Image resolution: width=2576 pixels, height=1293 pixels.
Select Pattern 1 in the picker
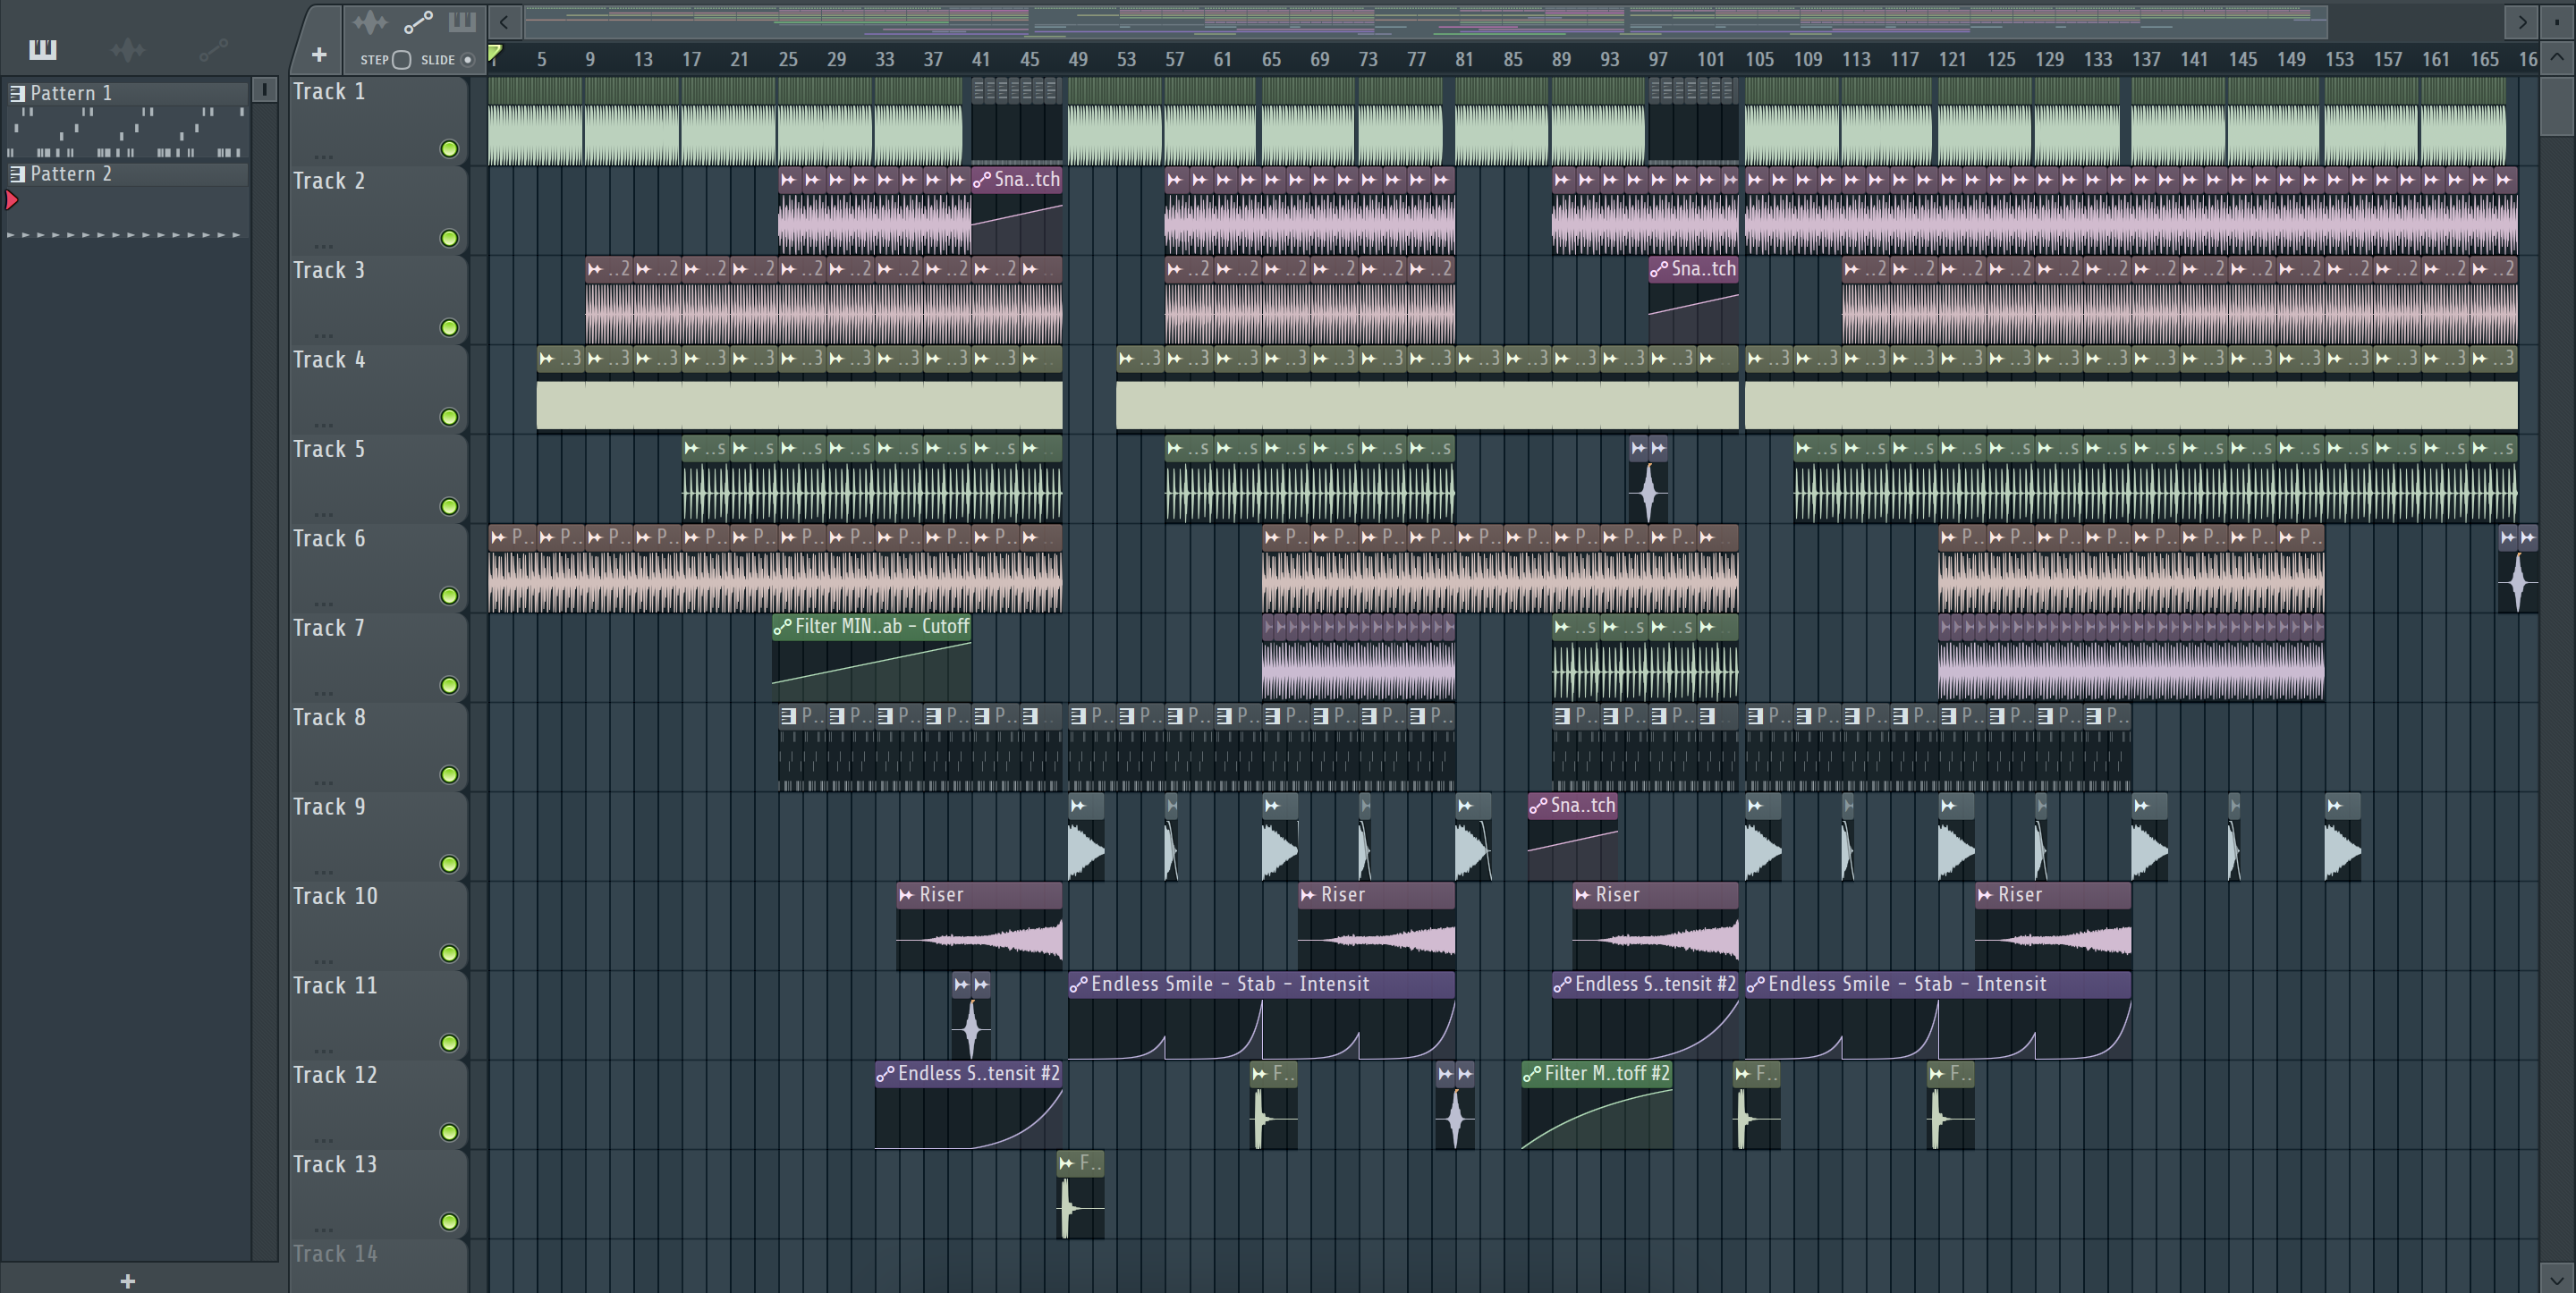coord(127,93)
